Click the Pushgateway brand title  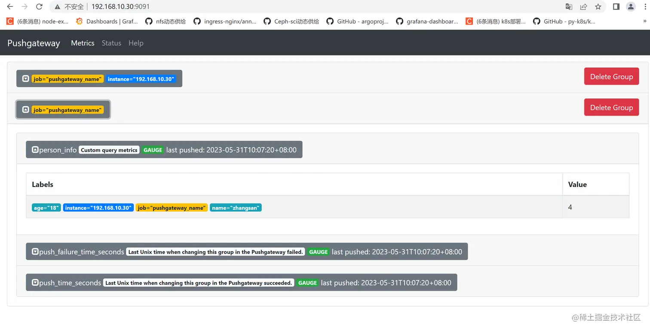[x=34, y=43]
